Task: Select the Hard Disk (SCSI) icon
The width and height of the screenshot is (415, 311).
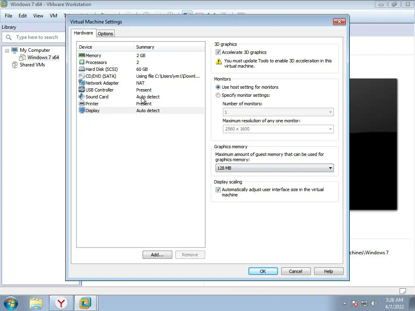Action: (82, 69)
